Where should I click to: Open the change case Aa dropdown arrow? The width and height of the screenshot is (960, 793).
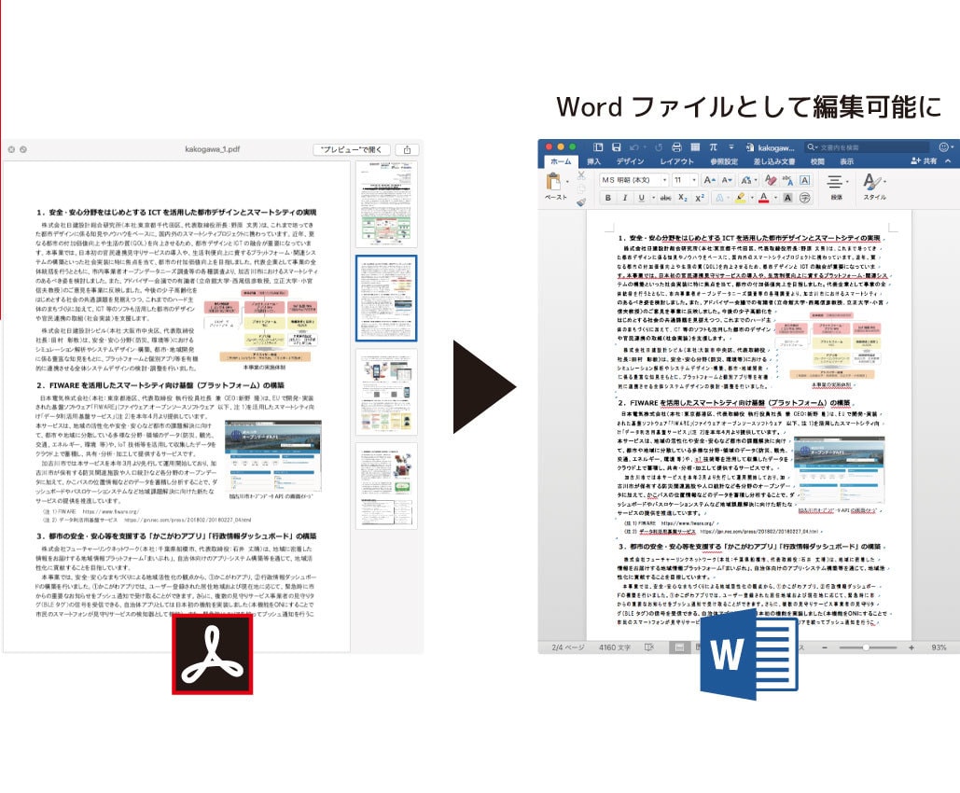click(756, 180)
